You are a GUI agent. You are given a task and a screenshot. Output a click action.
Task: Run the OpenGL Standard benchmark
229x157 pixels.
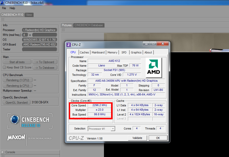click(x=17, y=103)
